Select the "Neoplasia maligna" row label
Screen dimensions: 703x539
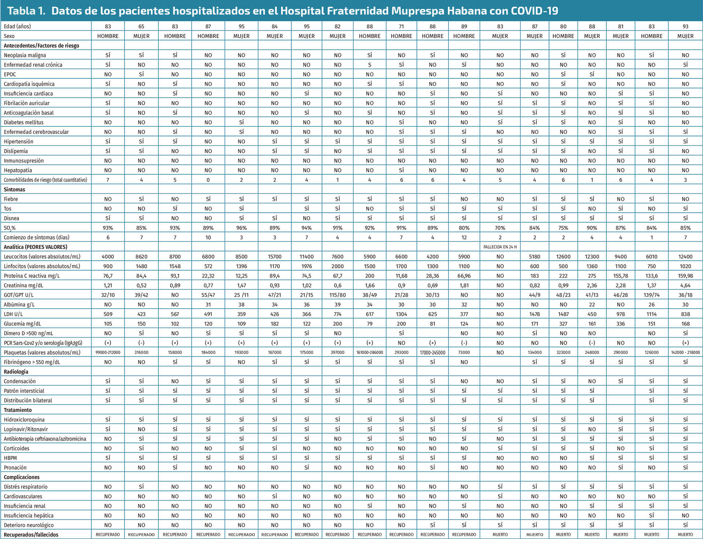(x=25, y=55)
